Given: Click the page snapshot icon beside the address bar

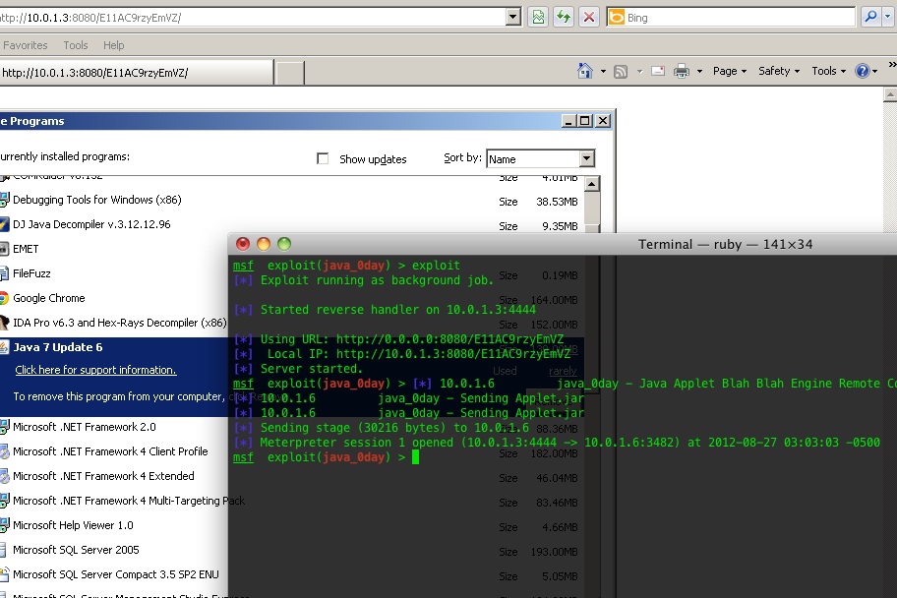Looking at the screenshot, I should (539, 17).
